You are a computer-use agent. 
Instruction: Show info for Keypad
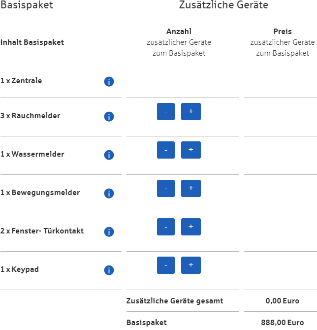click(x=109, y=270)
